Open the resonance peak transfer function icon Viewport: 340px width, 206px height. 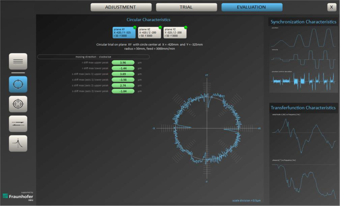pyautogui.click(x=18, y=143)
